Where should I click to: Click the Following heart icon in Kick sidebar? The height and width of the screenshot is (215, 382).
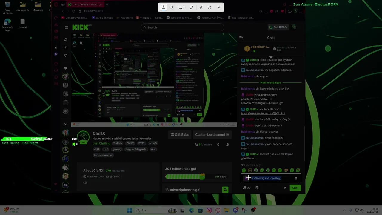tap(66, 56)
